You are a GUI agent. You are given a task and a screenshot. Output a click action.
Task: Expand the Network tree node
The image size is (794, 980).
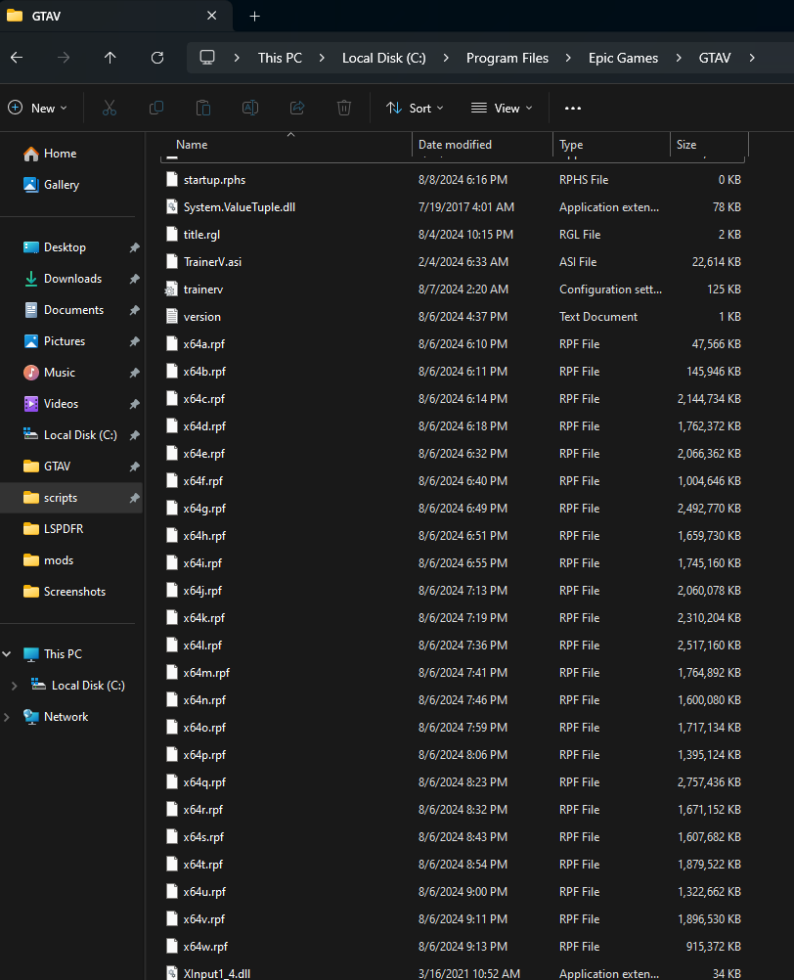tap(8, 717)
